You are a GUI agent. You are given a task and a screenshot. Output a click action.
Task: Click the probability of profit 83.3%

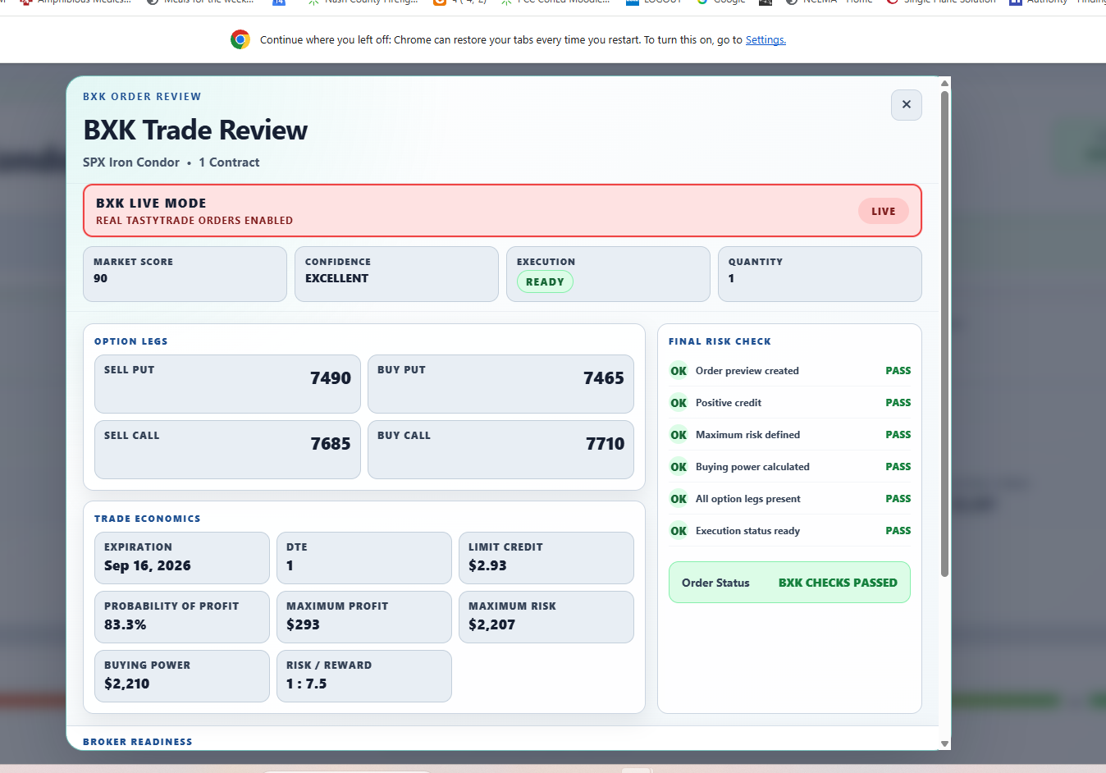(x=125, y=624)
